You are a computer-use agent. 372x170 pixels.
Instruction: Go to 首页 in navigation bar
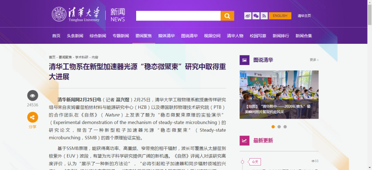tap(56, 36)
